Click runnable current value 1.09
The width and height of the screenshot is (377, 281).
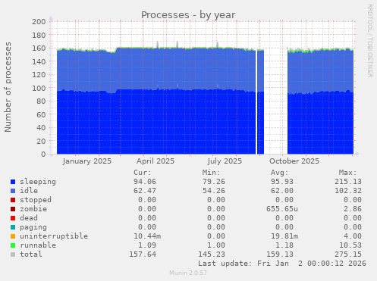tap(147, 245)
